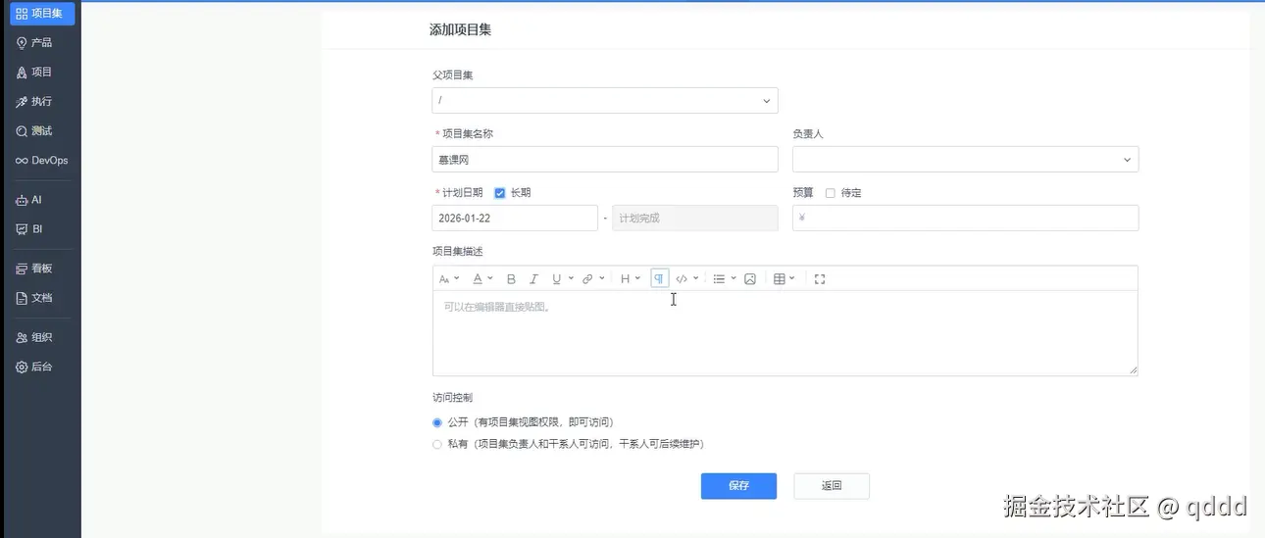Select the 公开 access radio button
Screen dimensions: 1265x538
437,422
